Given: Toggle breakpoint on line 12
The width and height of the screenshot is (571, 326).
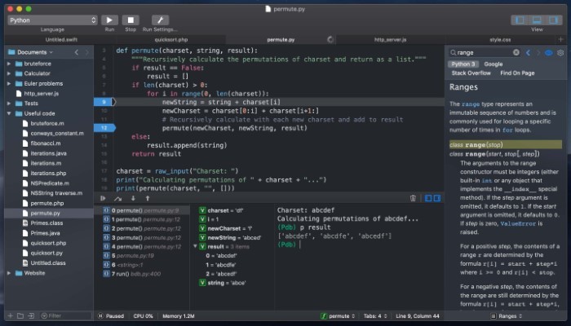Looking at the screenshot, I should pos(104,128).
